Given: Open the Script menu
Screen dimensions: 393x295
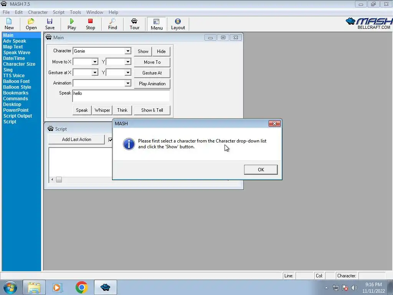Looking at the screenshot, I should pos(59,12).
